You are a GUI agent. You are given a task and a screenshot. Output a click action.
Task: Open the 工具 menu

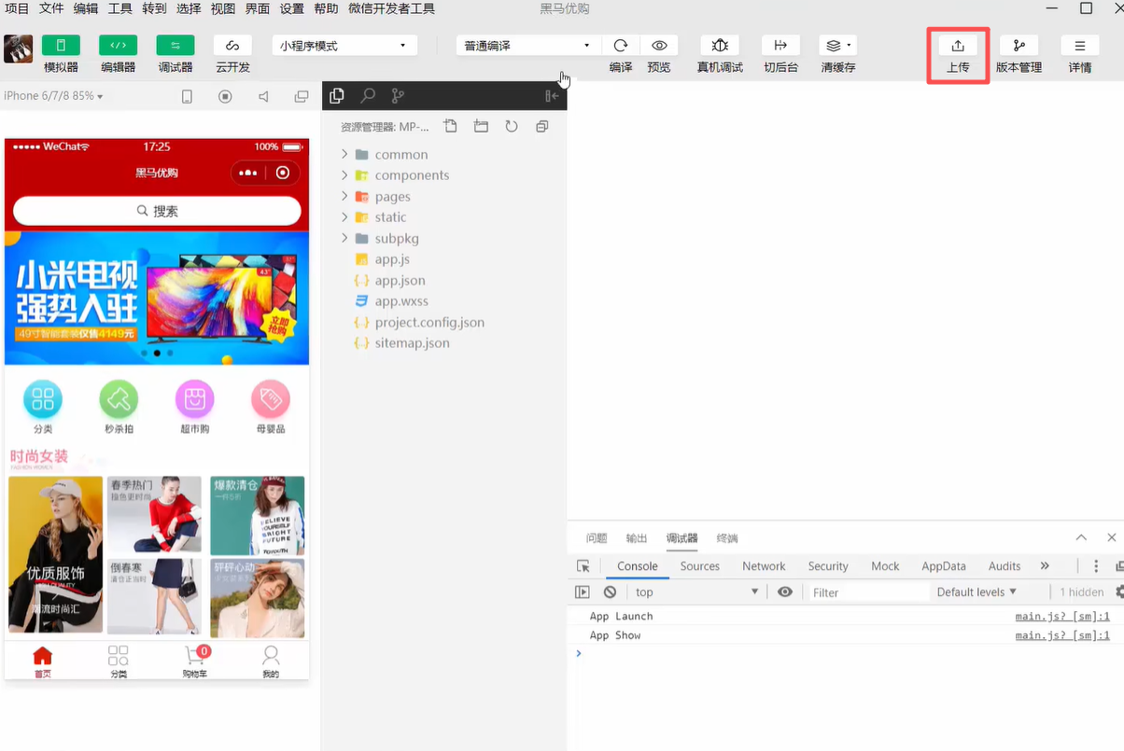pos(120,8)
